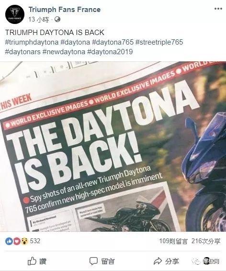The image size is (226, 271).
Task: Follow the #daytonars hashtag
Action: 23,52
